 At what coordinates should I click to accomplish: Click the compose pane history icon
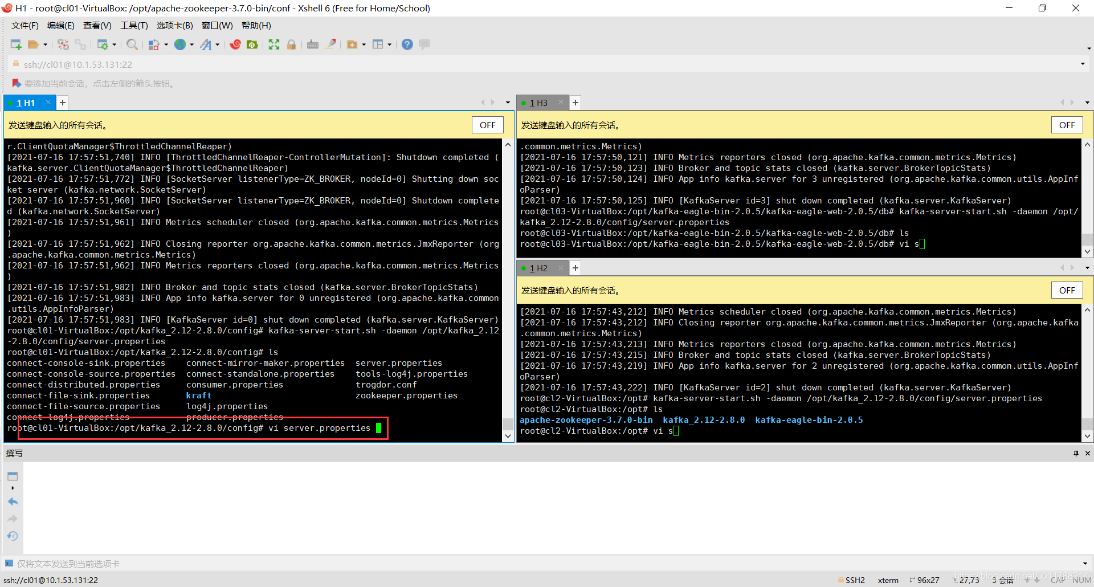pos(13,536)
